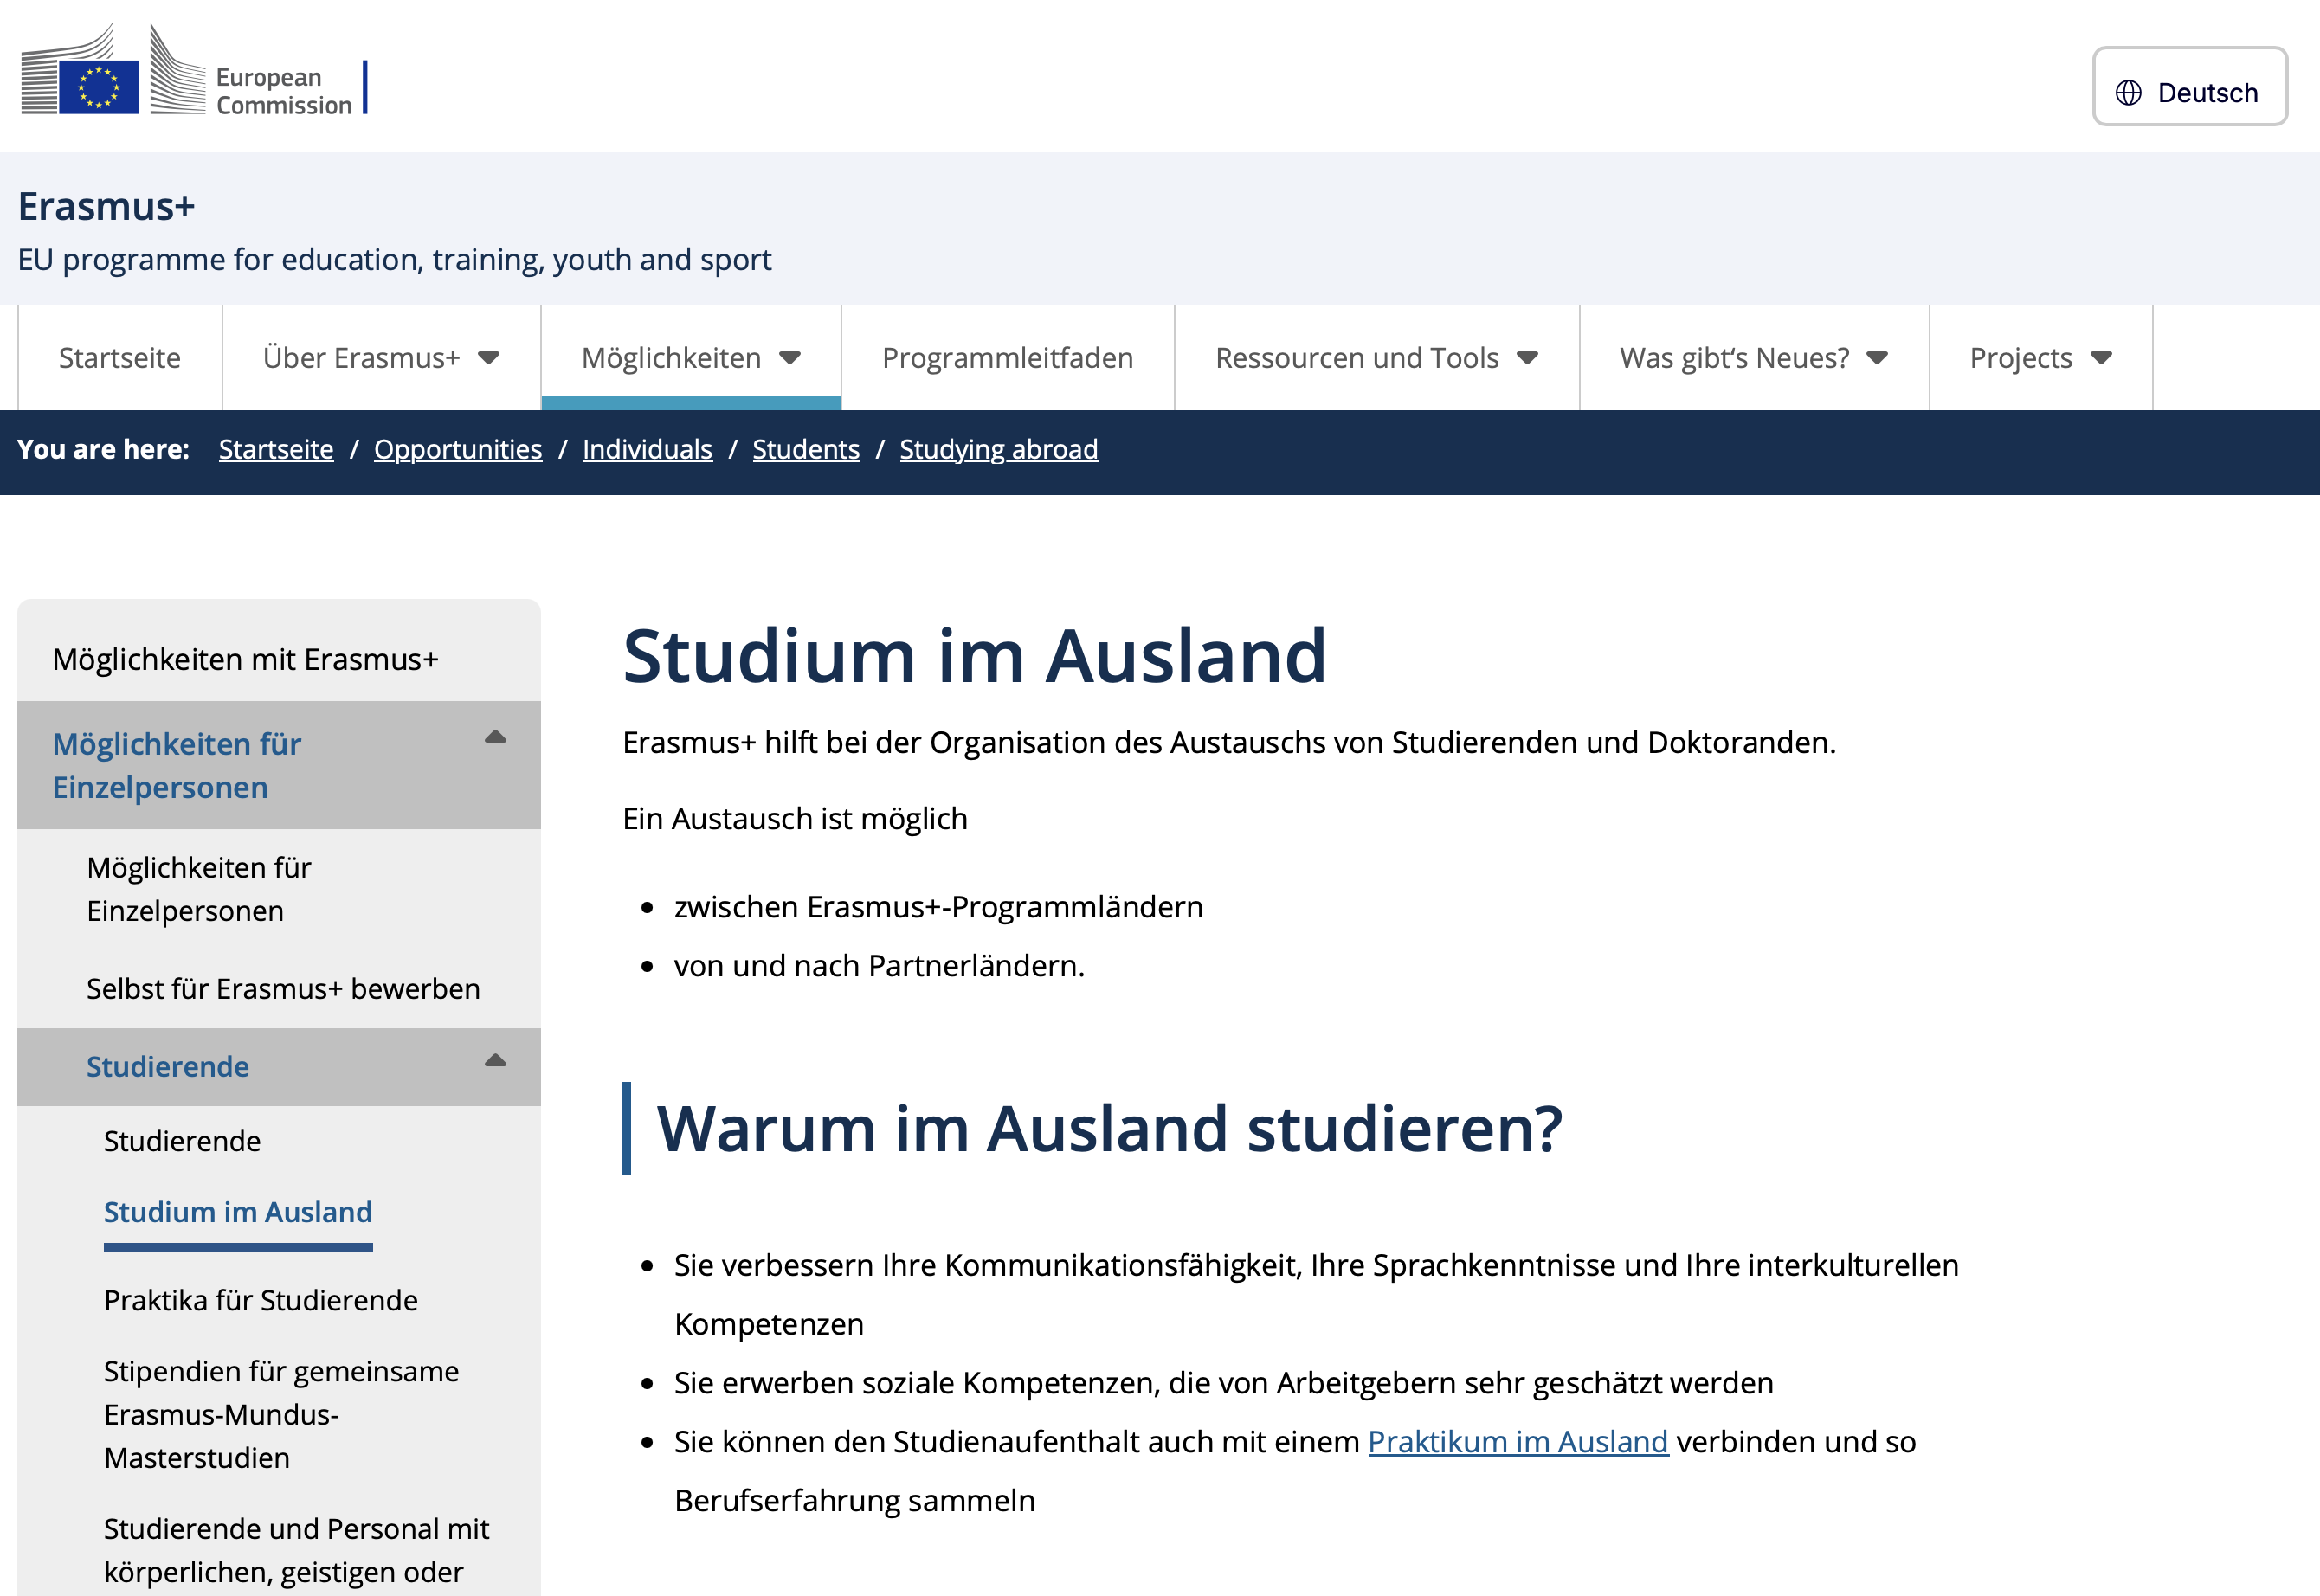Open the Startseite navigation tab
The width and height of the screenshot is (2320, 1596).
point(120,357)
